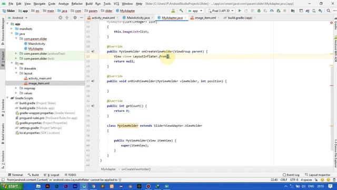This screenshot has width=337, height=190.
Task: Click the onCreateViewHolder() breadcrumb
Action: tap(136, 169)
